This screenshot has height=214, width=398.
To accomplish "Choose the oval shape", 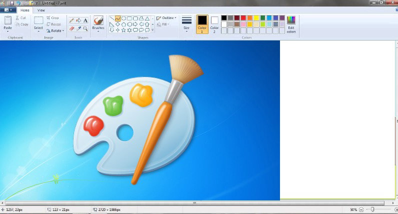I will pos(123,18).
